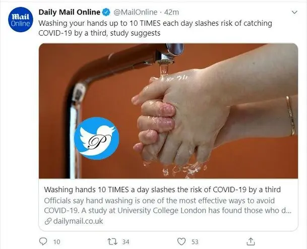Click the link chain icon beside dailymail.co.uk
This screenshot has height=249, width=307.
coord(48,221)
